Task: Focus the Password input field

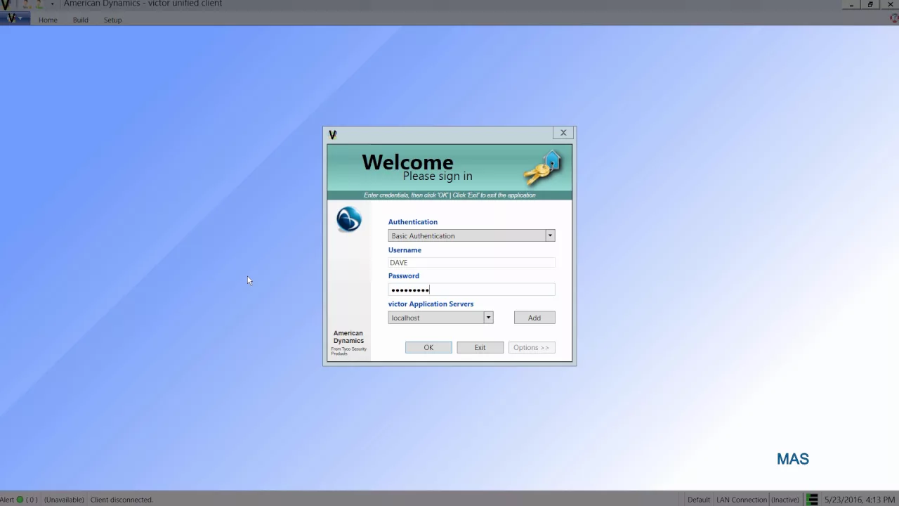Action: 471,290
